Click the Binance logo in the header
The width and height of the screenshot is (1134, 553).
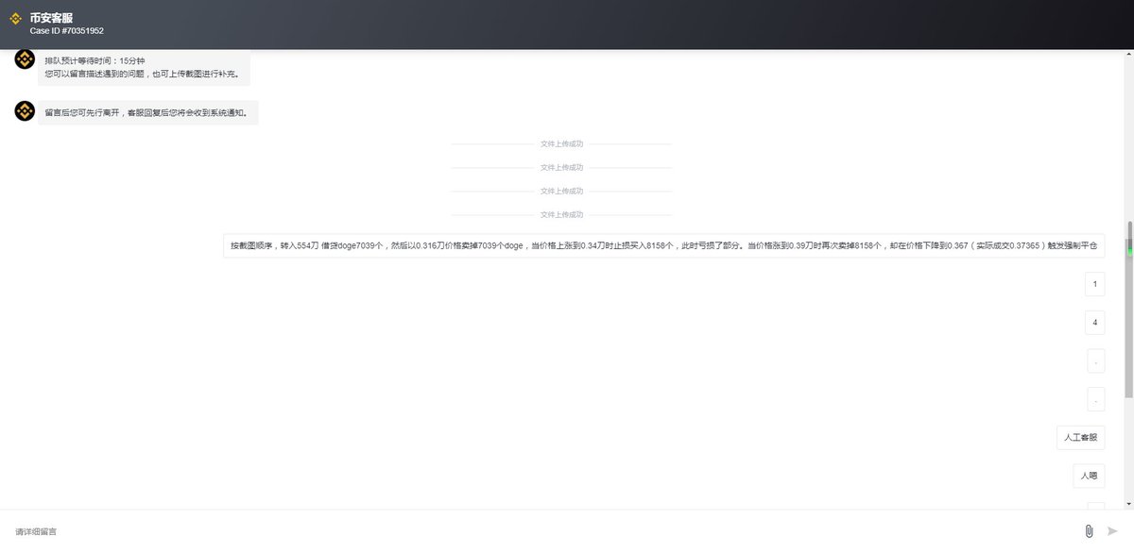point(15,18)
